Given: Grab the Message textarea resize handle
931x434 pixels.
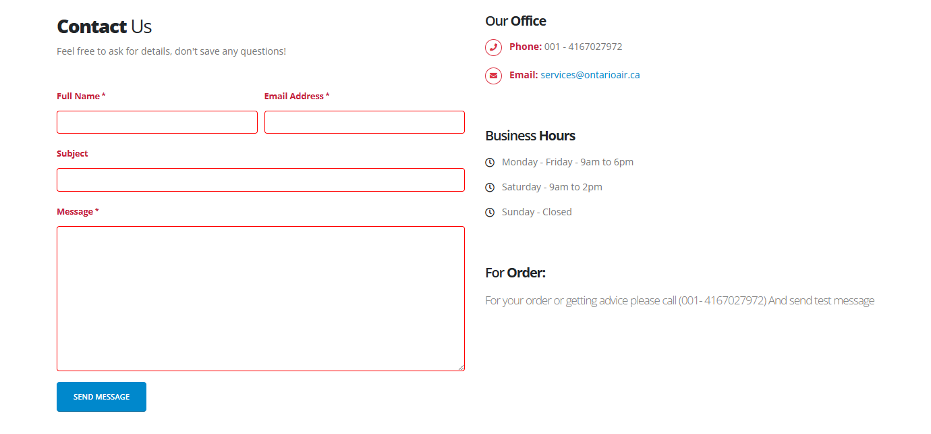Looking at the screenshot, I should (x=461, y=368).
